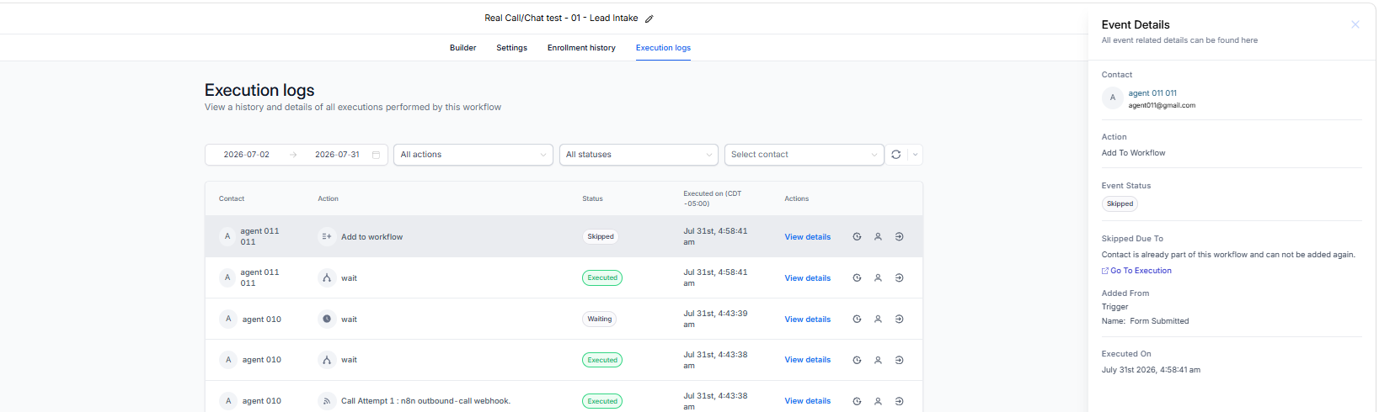Click the 'July 31st 2026, 4:58:41 am' text

(x=1151, y=370)
